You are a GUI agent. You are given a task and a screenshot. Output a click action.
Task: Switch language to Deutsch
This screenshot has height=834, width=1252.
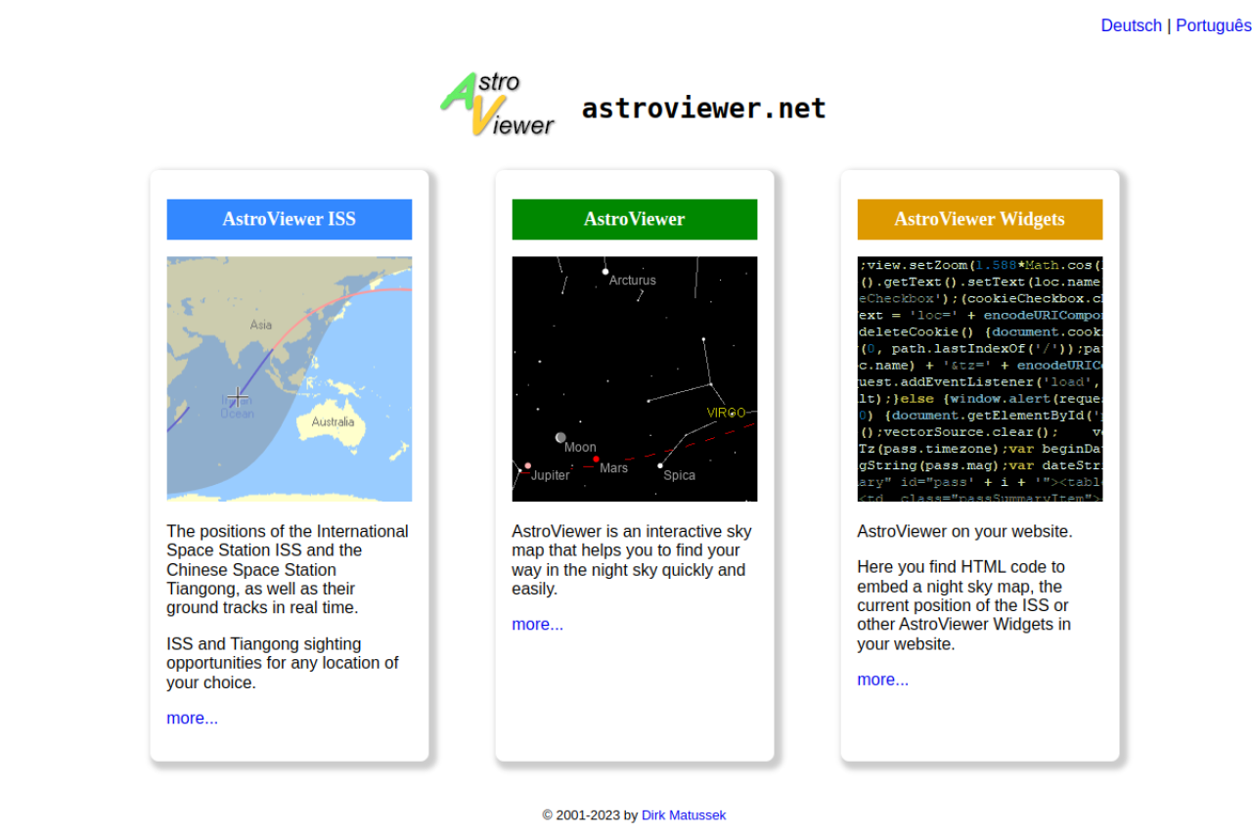pos(1131,25)
